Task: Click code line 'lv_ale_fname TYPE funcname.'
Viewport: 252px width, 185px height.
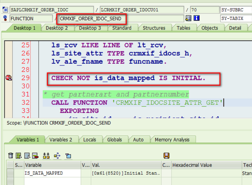Action: [109, 62]
